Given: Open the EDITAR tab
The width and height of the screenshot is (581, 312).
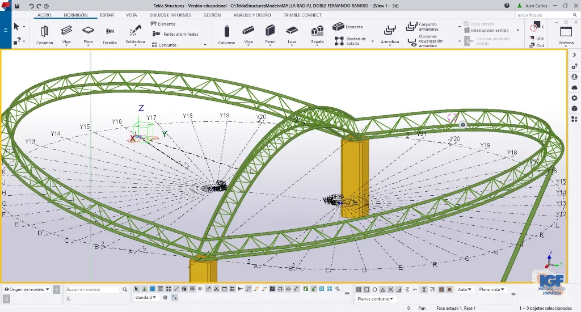Looking at the screenshot, I should click(x=107, y=15).
